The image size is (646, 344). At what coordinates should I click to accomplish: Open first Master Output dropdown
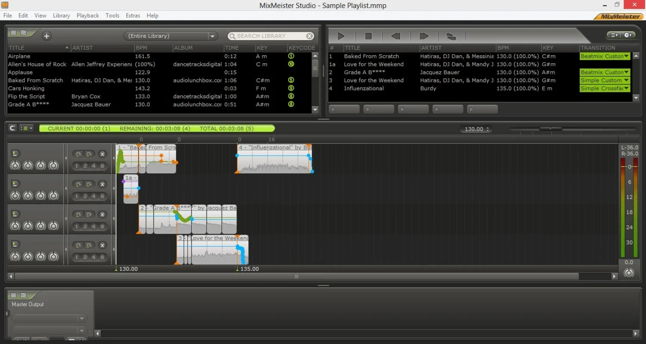coord(49,318)
